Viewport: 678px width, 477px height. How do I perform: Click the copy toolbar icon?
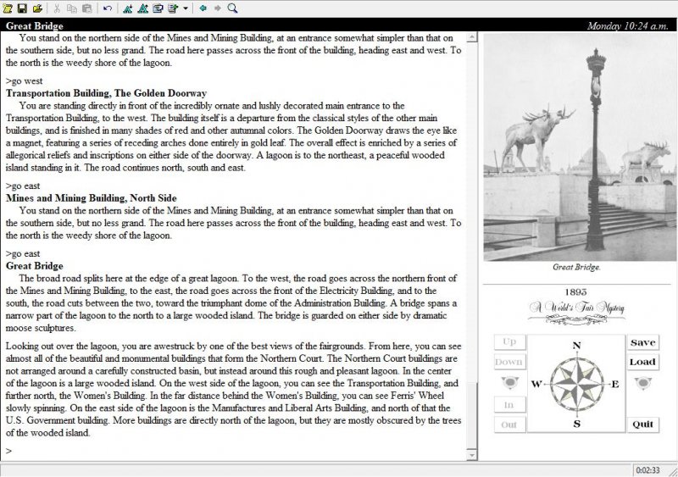point(72,8)
